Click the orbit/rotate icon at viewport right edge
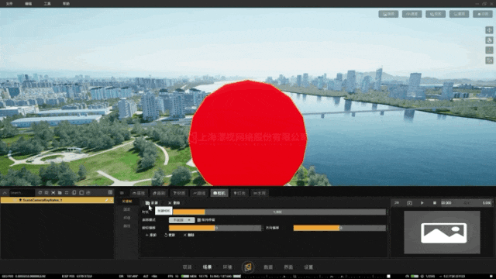Viewport: 496px width, 279px height. [489, 40]
